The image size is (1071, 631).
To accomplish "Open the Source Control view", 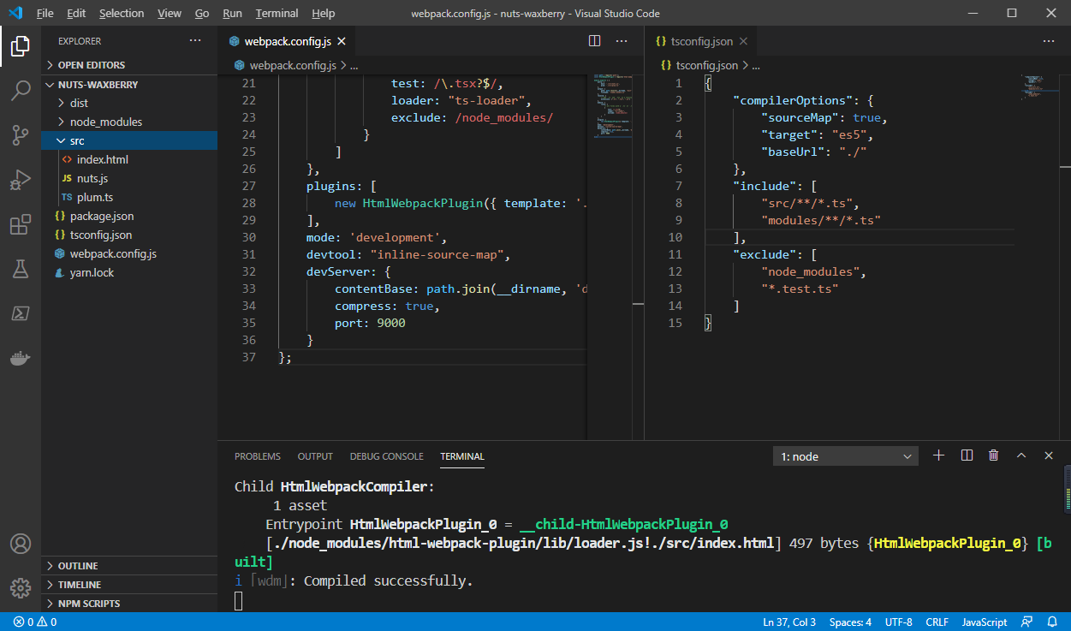I will coord(21,135).
